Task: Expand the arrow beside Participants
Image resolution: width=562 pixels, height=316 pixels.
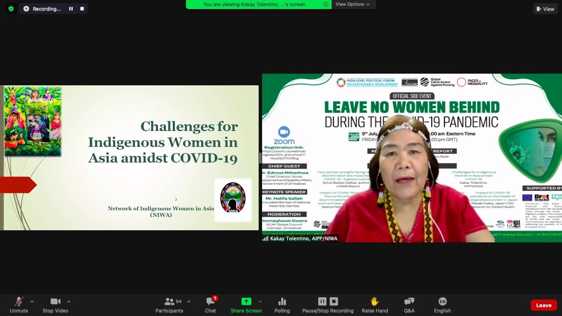Action: 189,302
